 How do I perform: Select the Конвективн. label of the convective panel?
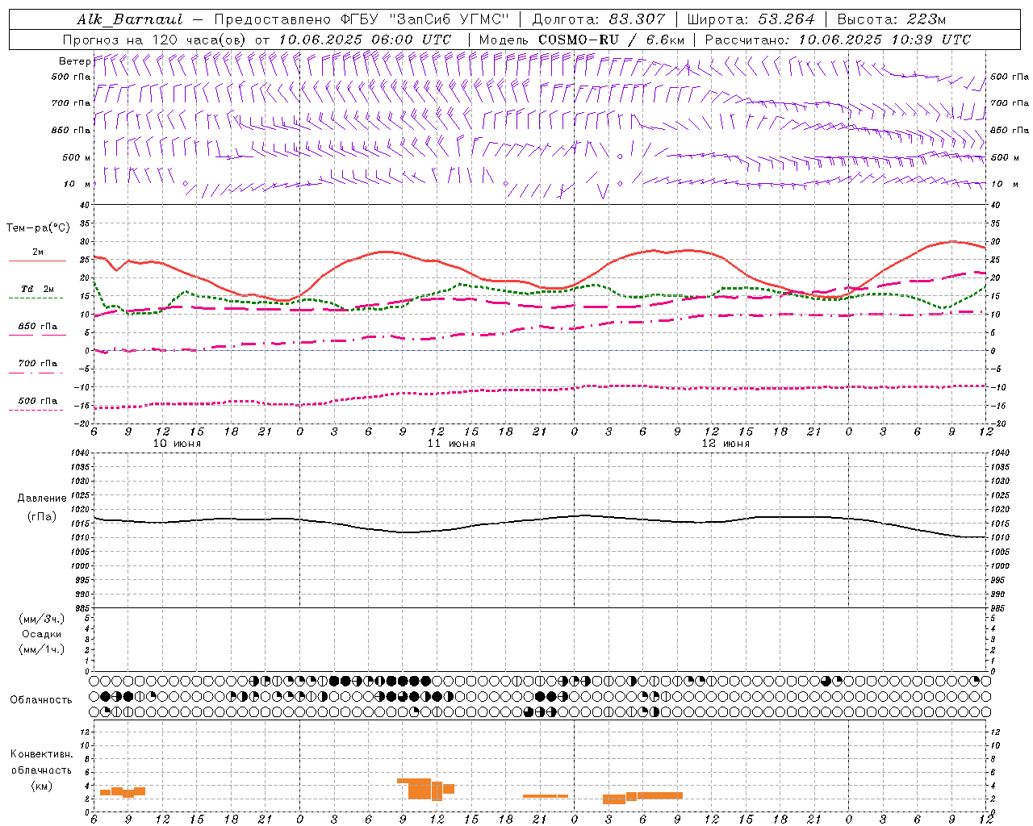tap(42, 754)
